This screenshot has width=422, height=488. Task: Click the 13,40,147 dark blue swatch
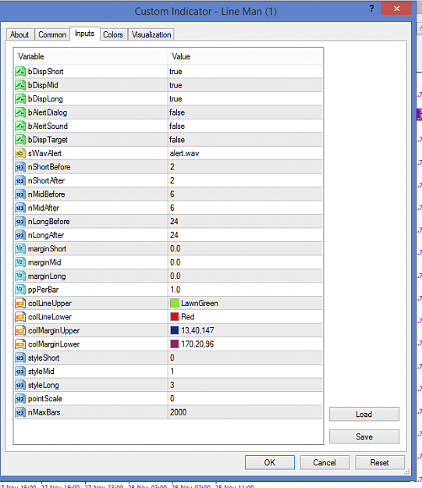[x=175, y=330]
